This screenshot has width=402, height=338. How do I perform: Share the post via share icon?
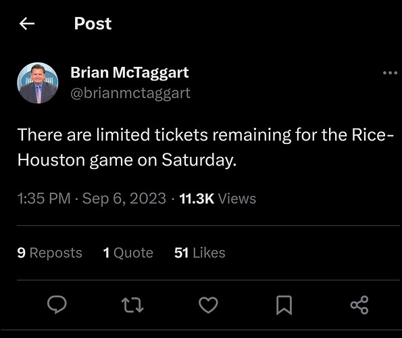[x=359, y=305]
